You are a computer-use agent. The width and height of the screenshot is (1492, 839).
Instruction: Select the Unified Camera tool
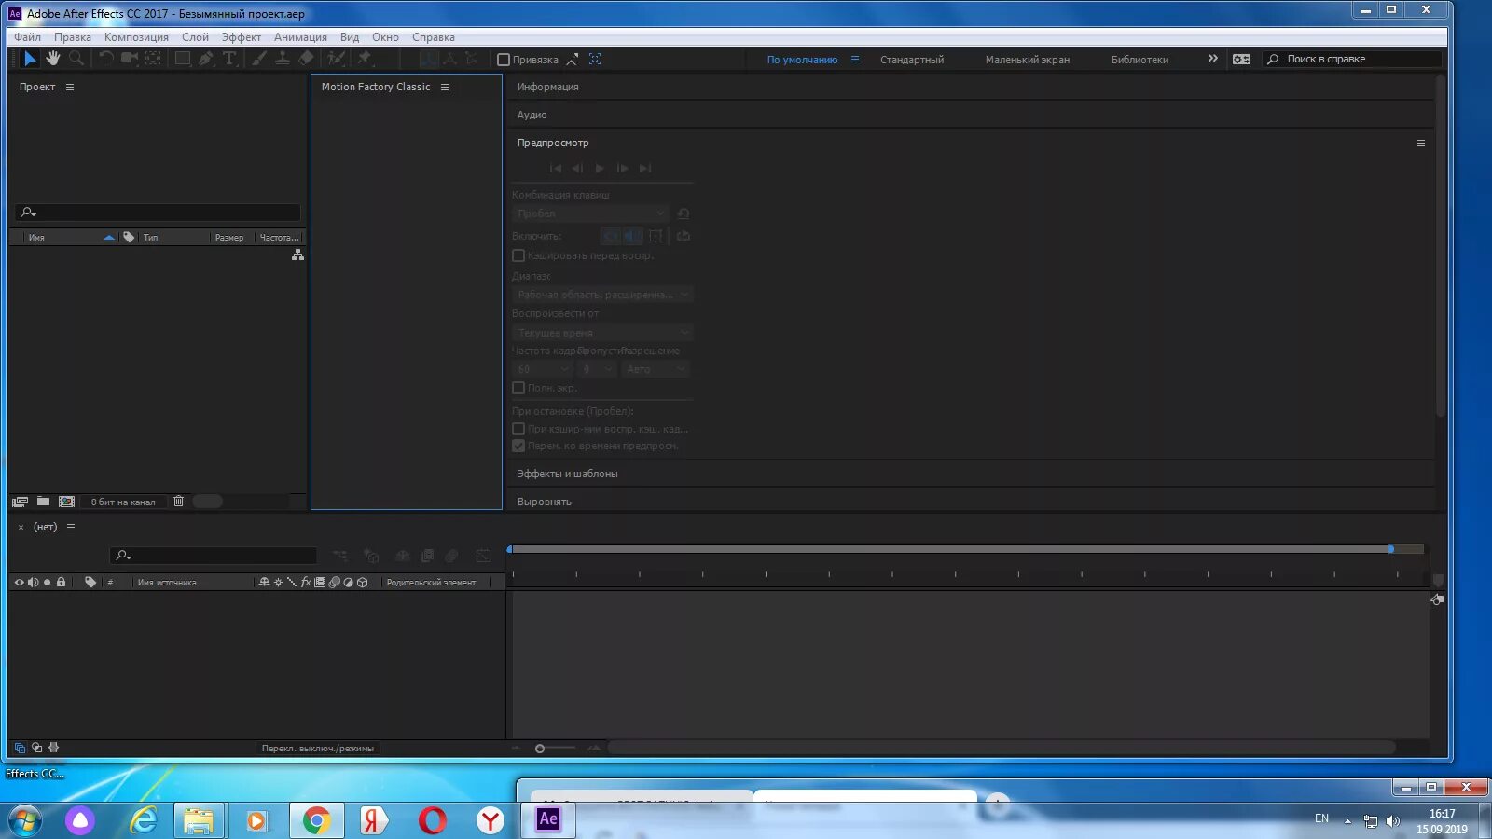pyautogui.click(x=130, y=59)
